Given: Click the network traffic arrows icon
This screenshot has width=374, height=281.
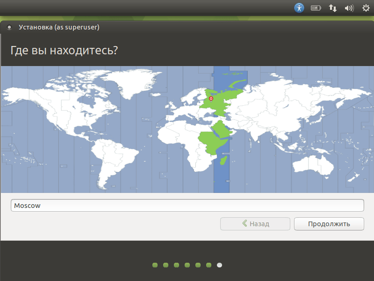Looking at the screenshot, I should pos(332,7).
